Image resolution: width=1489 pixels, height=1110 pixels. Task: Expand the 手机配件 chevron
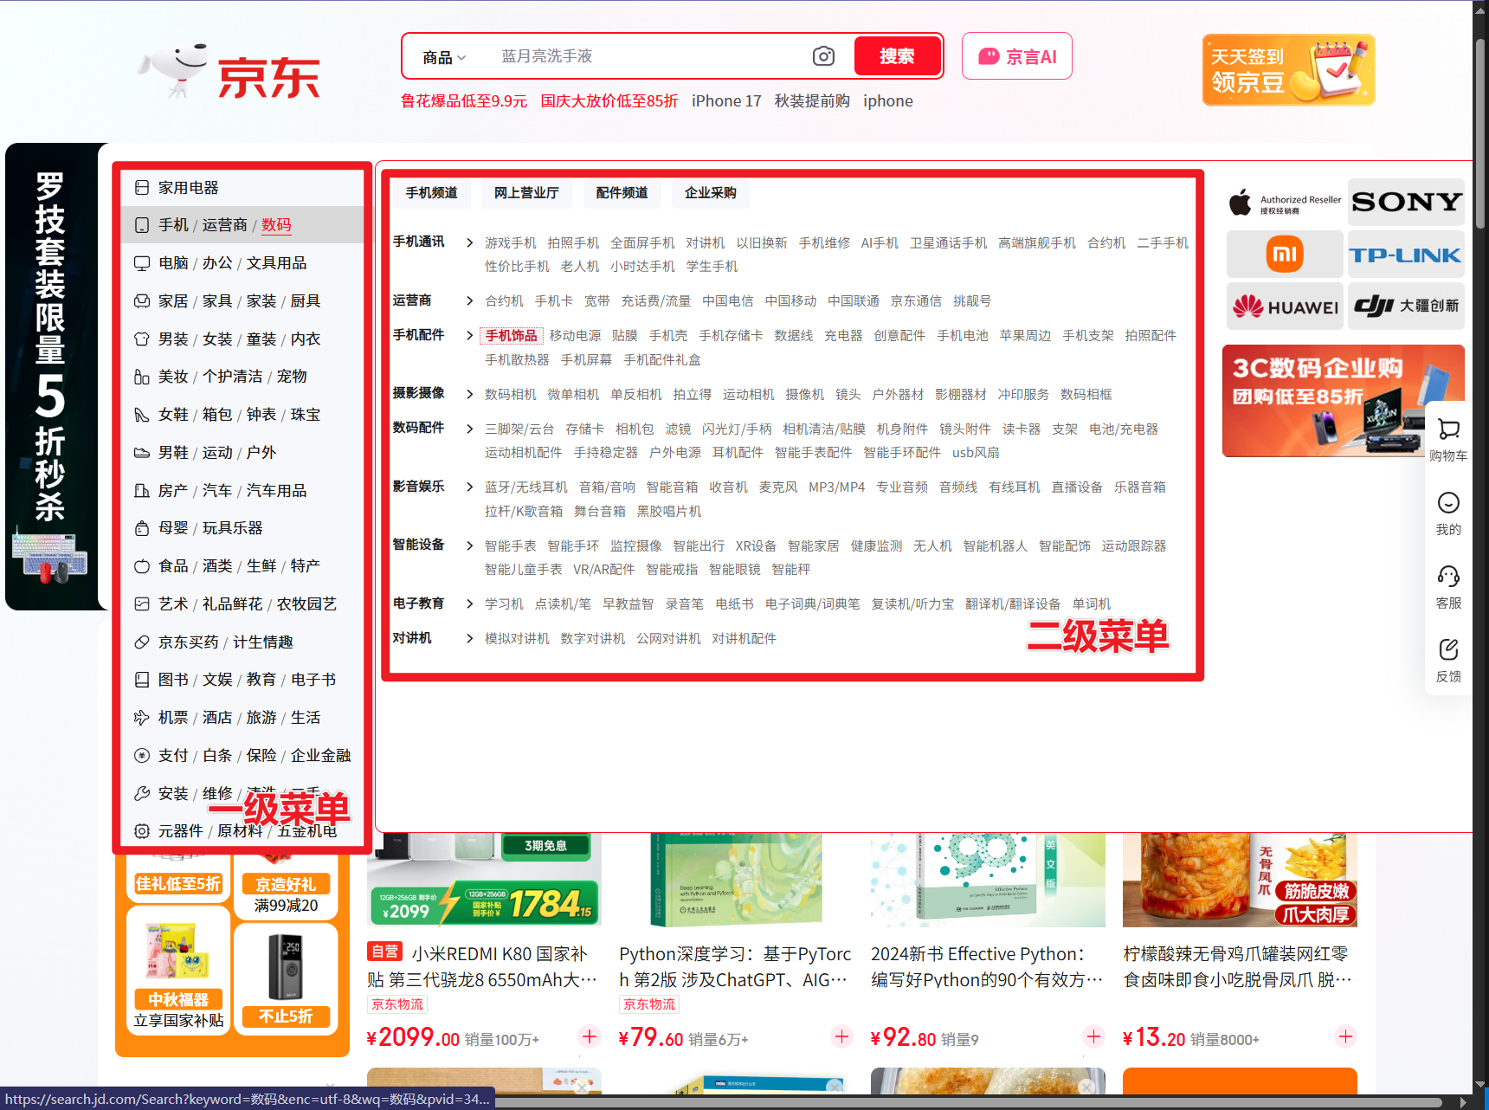click(469, 335)
